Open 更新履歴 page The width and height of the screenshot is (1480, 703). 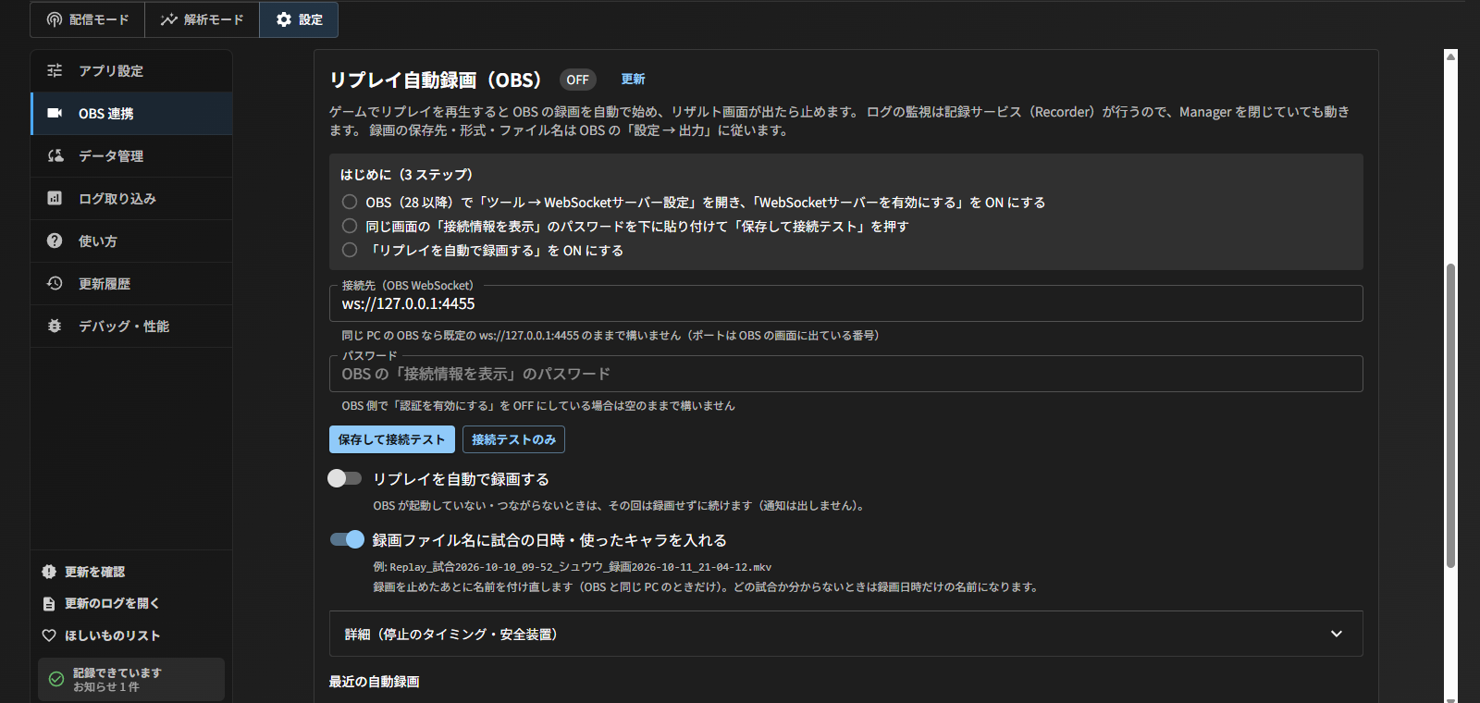(131, 283)
